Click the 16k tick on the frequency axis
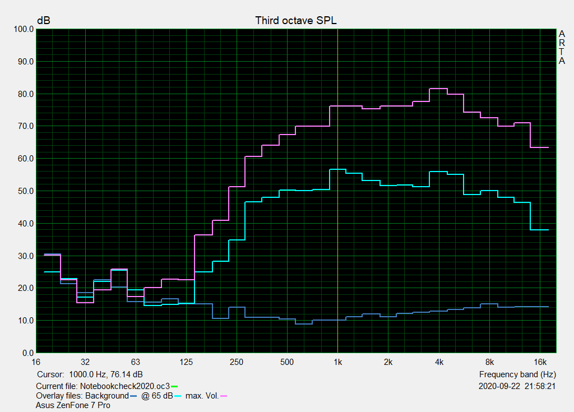This screenshot has height=412, width=574. (x=540, y=361)
